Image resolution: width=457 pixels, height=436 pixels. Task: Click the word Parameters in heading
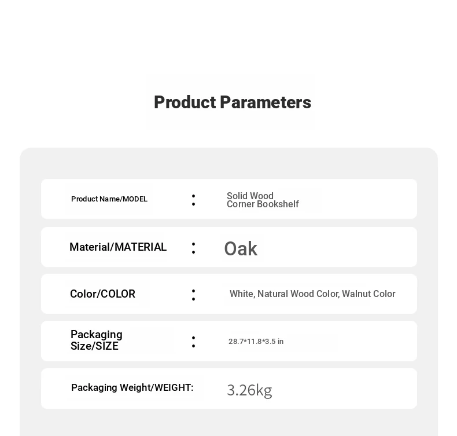tap(266, 102)
